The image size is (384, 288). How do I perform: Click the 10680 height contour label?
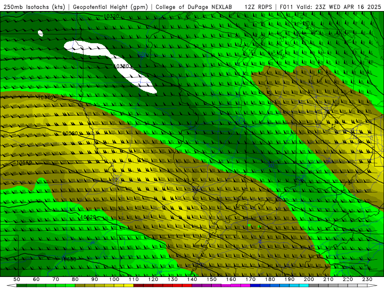pos(69,259)
